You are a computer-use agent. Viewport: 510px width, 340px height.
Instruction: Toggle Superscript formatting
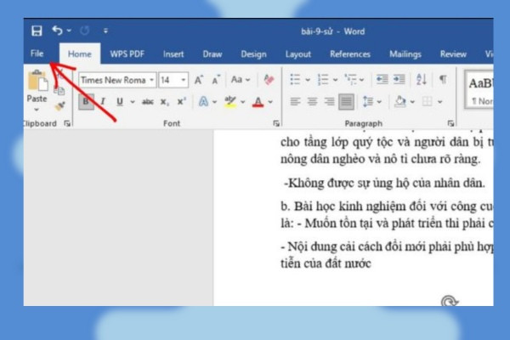pyautogui.click(x=182, y=102)
